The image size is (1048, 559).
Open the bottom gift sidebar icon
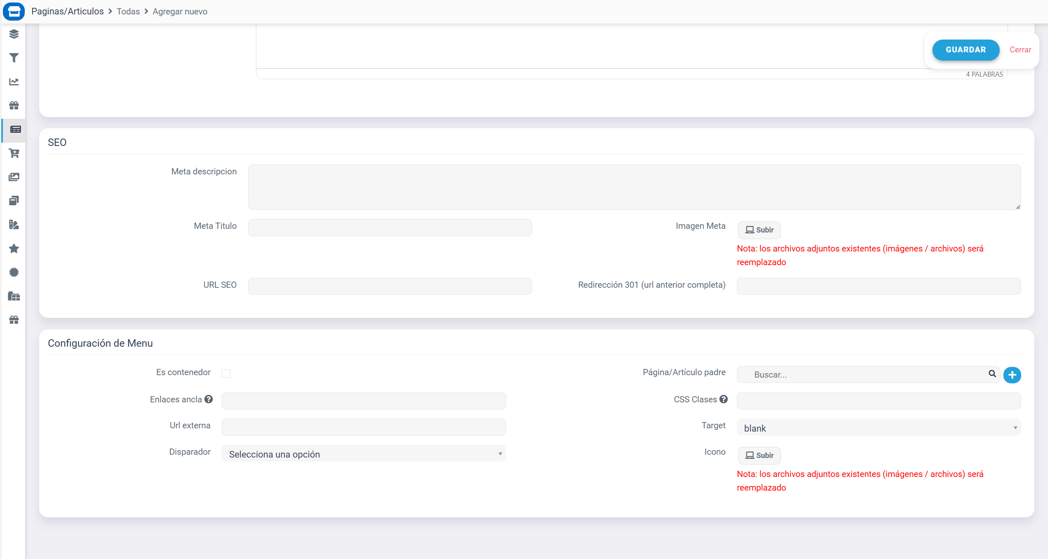(14, 320)
